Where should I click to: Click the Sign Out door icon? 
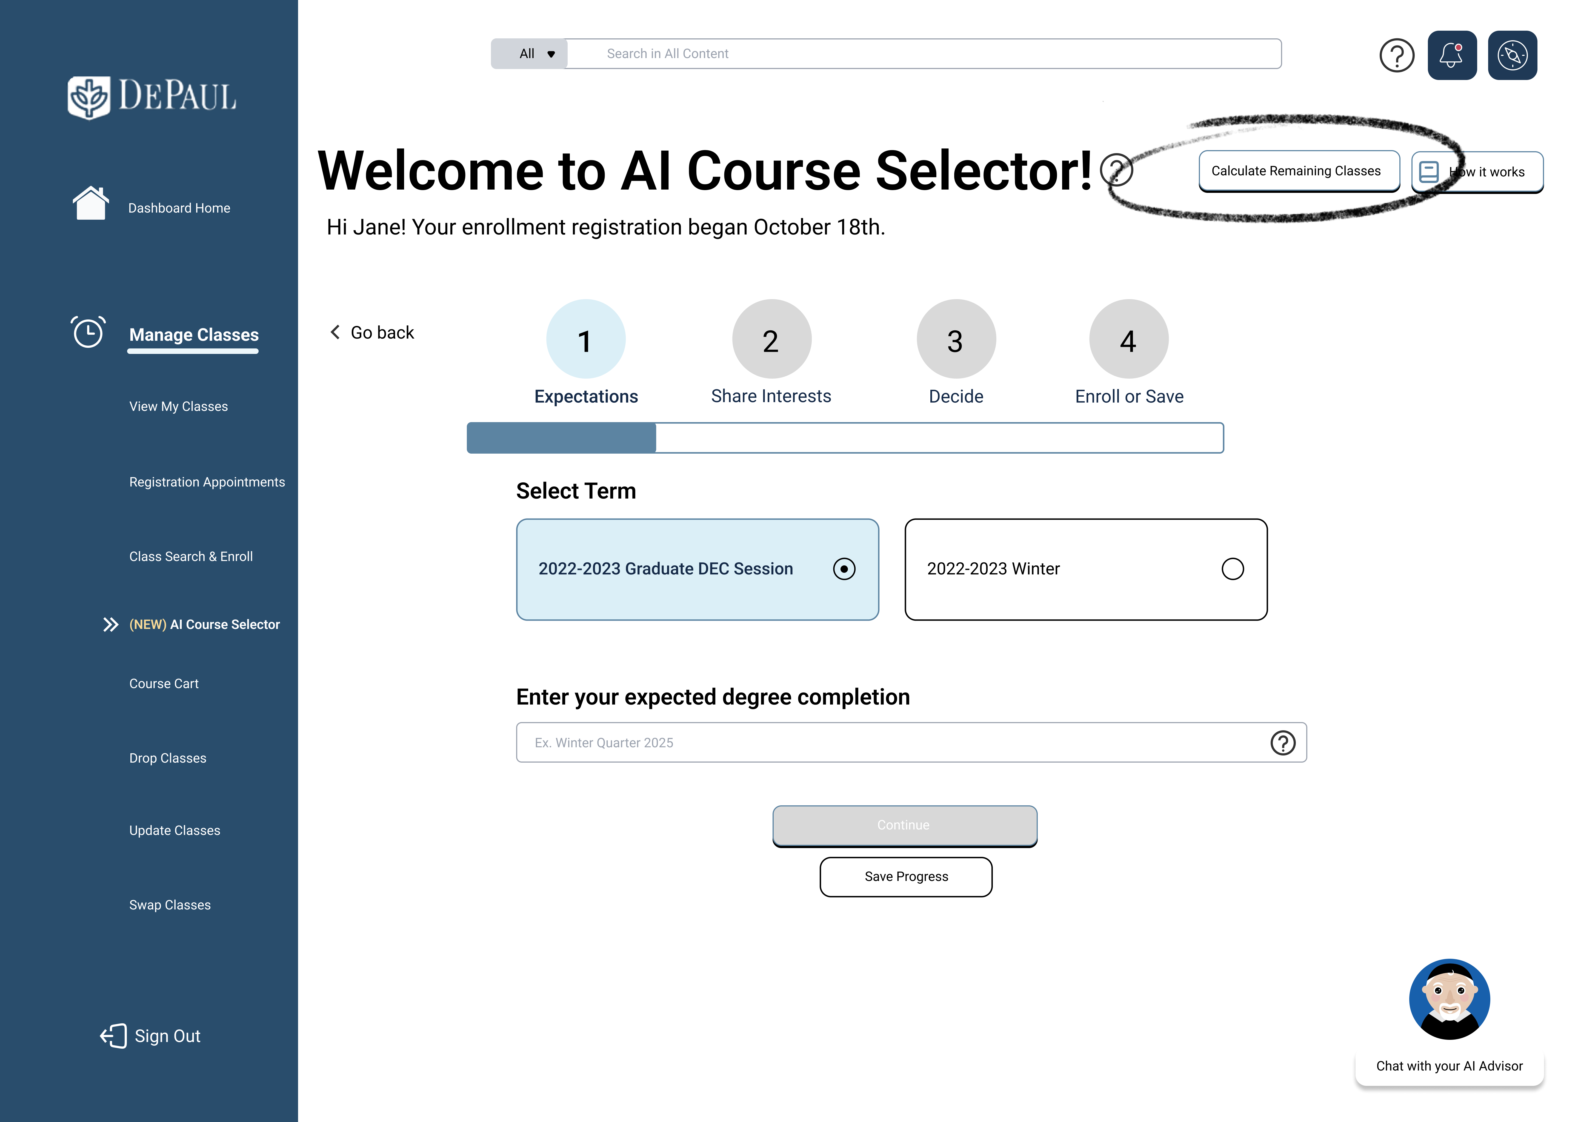(x=114, y=1036)
